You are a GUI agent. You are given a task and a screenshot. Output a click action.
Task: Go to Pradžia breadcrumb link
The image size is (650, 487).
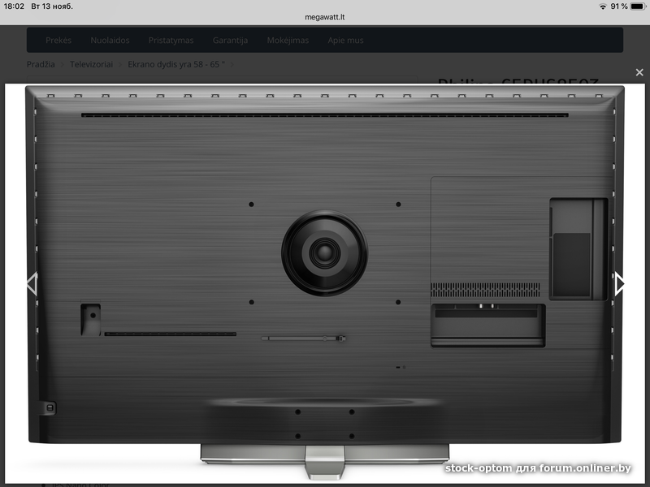41,64
